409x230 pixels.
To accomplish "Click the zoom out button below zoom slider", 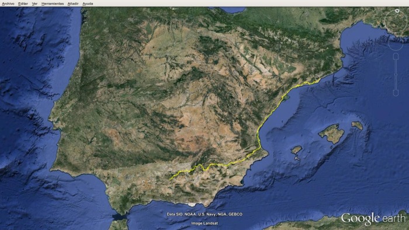I will coord(396,93).
